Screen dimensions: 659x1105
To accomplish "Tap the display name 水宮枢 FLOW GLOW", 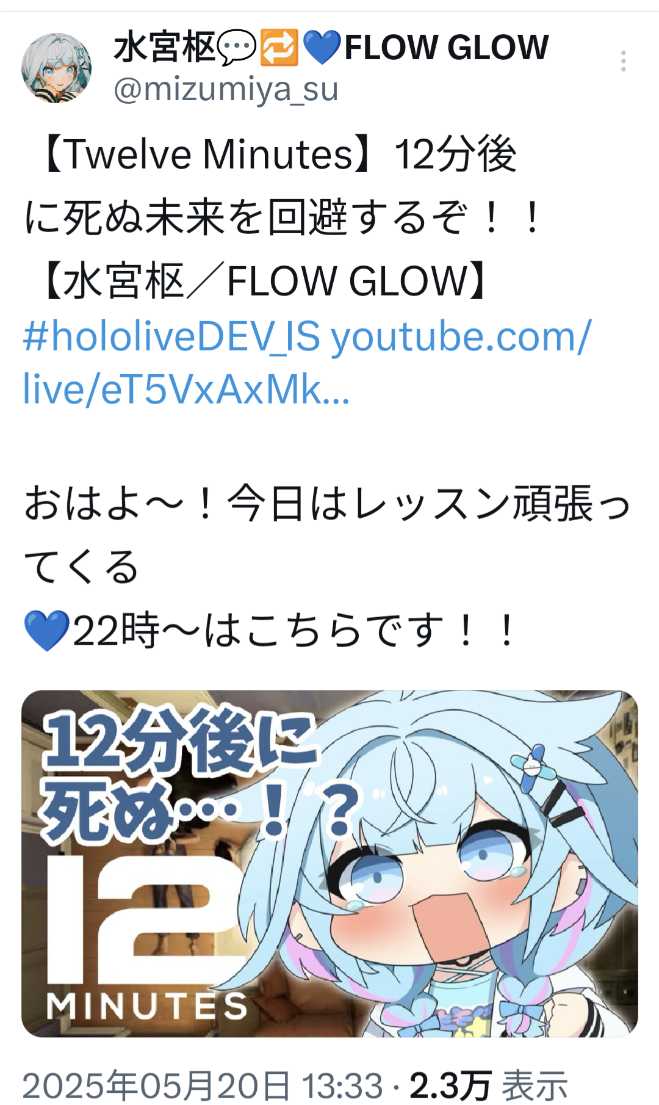I will (331, 48).
